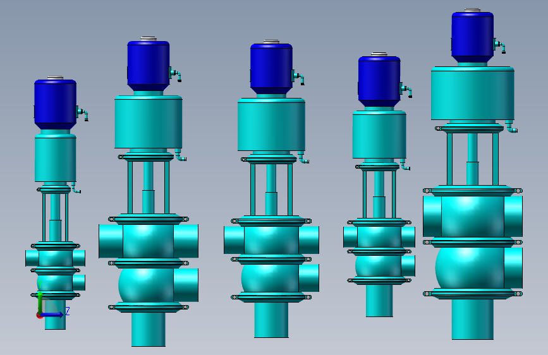This screenshot has width=548, height=355.
Task: Select blue actuator head on fourth valve from left
Action: point(379,81)
